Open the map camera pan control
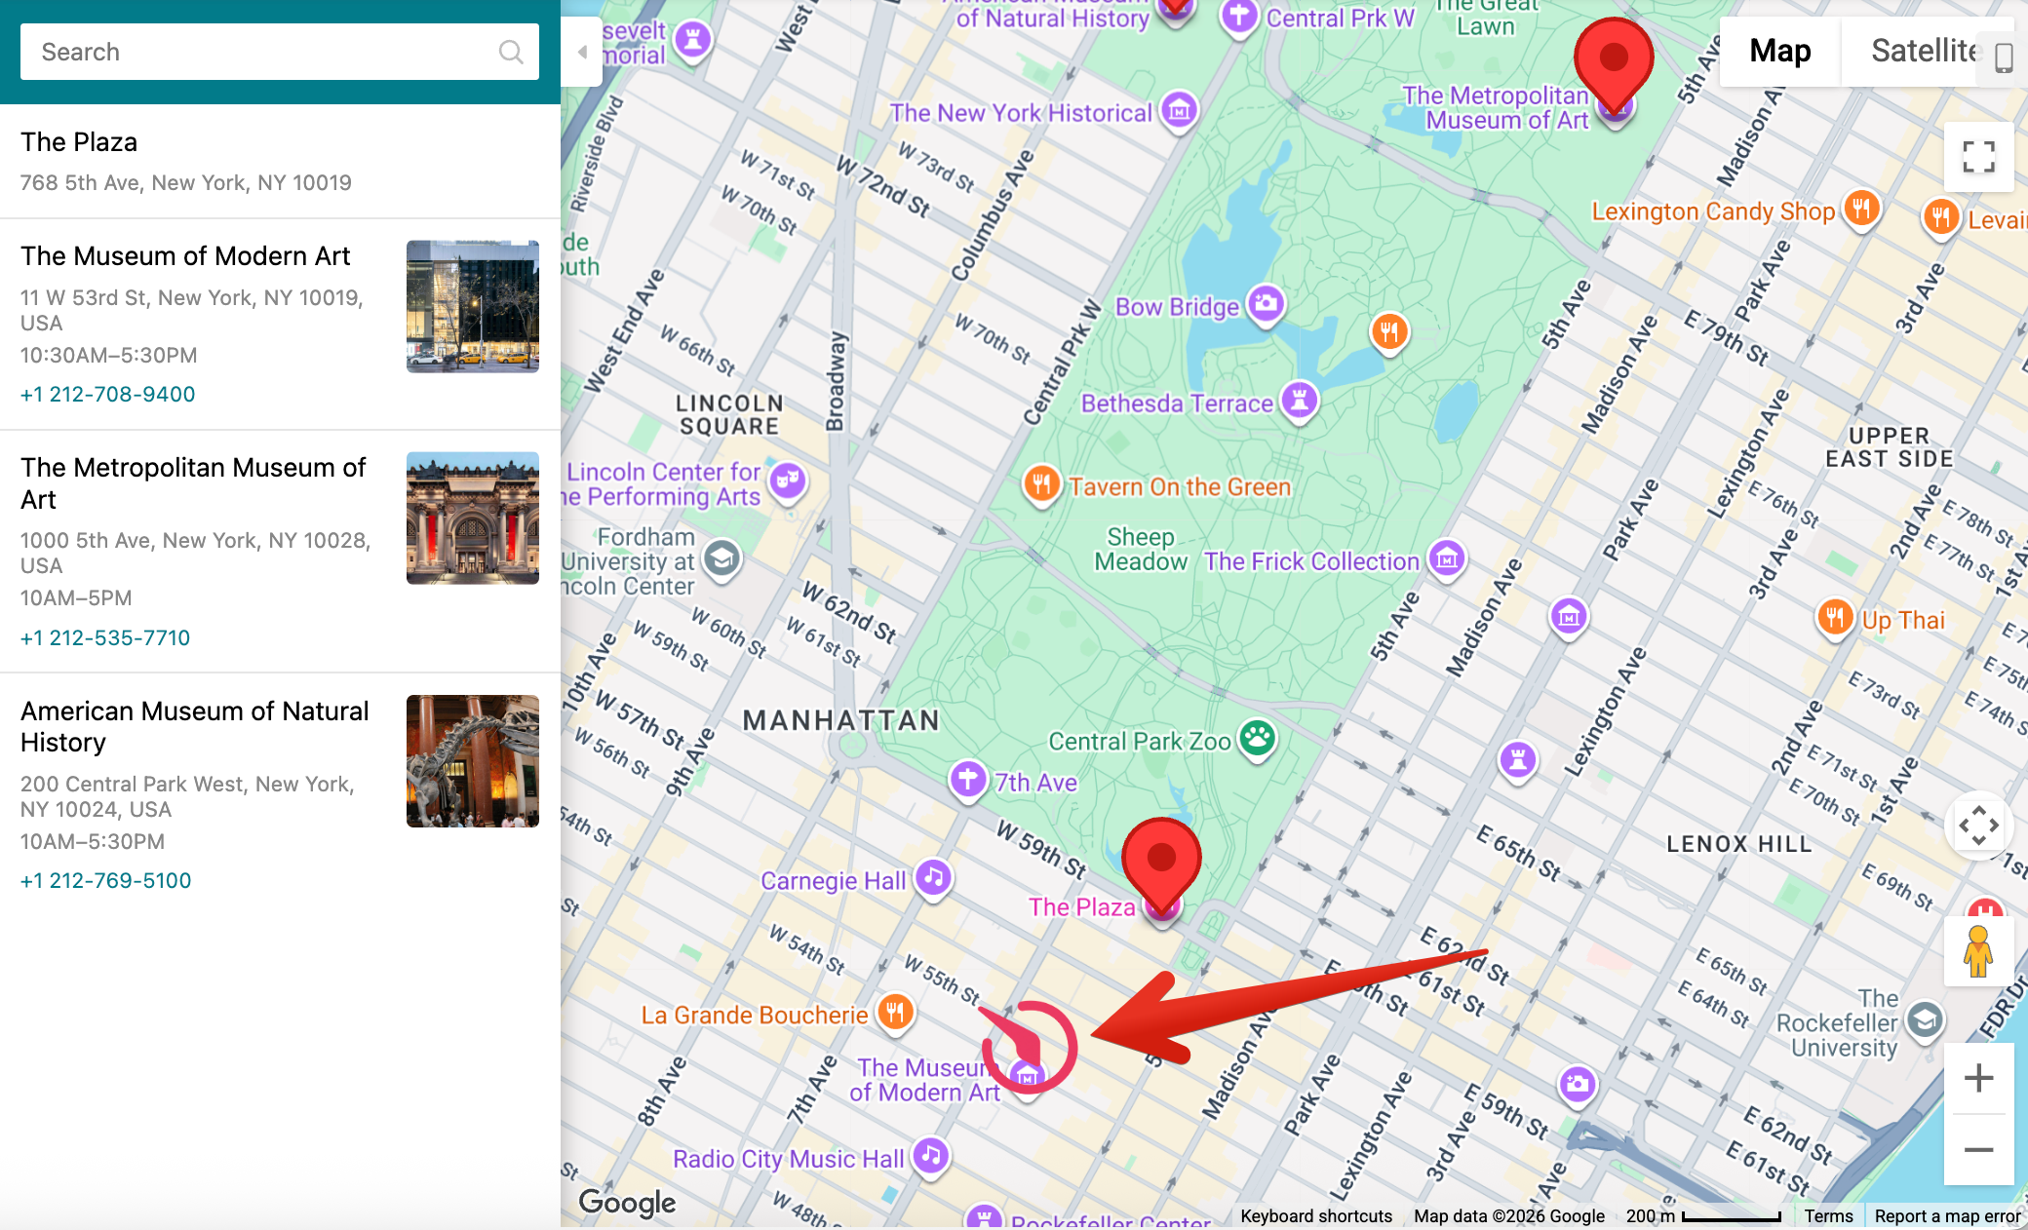The width and height of the screenshot is (2028, 1230). 1978,826
